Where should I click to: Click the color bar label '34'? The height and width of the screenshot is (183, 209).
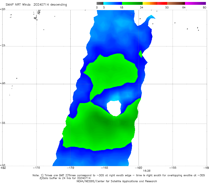141,7
